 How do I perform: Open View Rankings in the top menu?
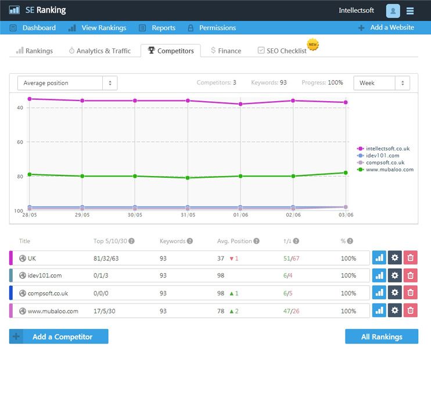[x=98, y=28]
